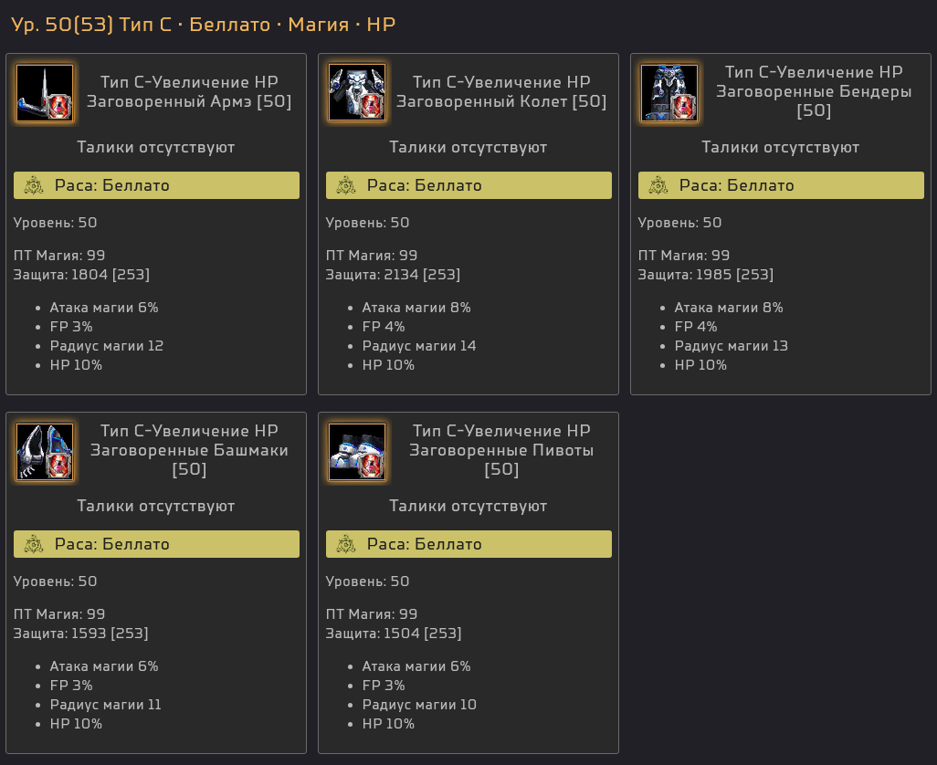Click Беллато race emblem in Башмаки card
The height and width of the screenshot is (765, 937).
click(34, 545)
